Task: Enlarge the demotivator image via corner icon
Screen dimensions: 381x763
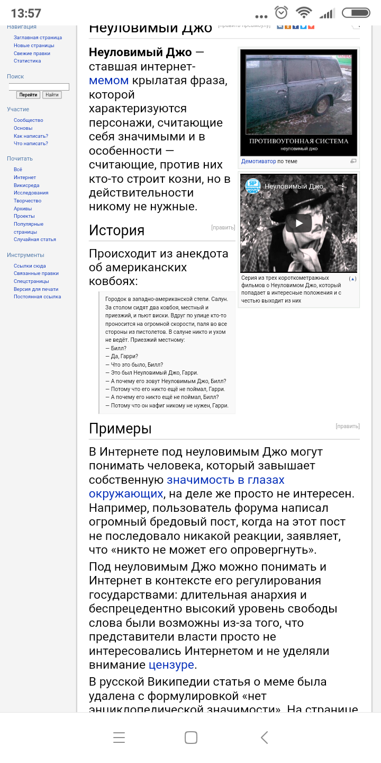Action: (x=353, y=161)
